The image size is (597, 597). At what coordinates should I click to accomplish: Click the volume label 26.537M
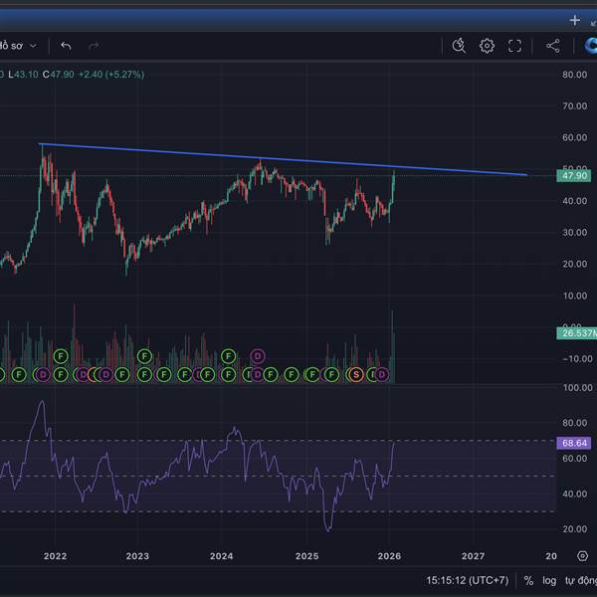click(577, 333)
